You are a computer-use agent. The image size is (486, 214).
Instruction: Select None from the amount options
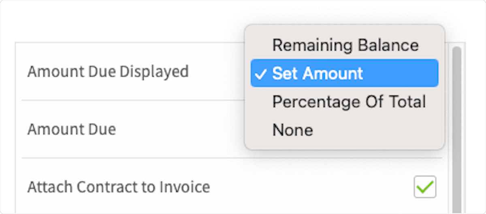tap(292, 130)
